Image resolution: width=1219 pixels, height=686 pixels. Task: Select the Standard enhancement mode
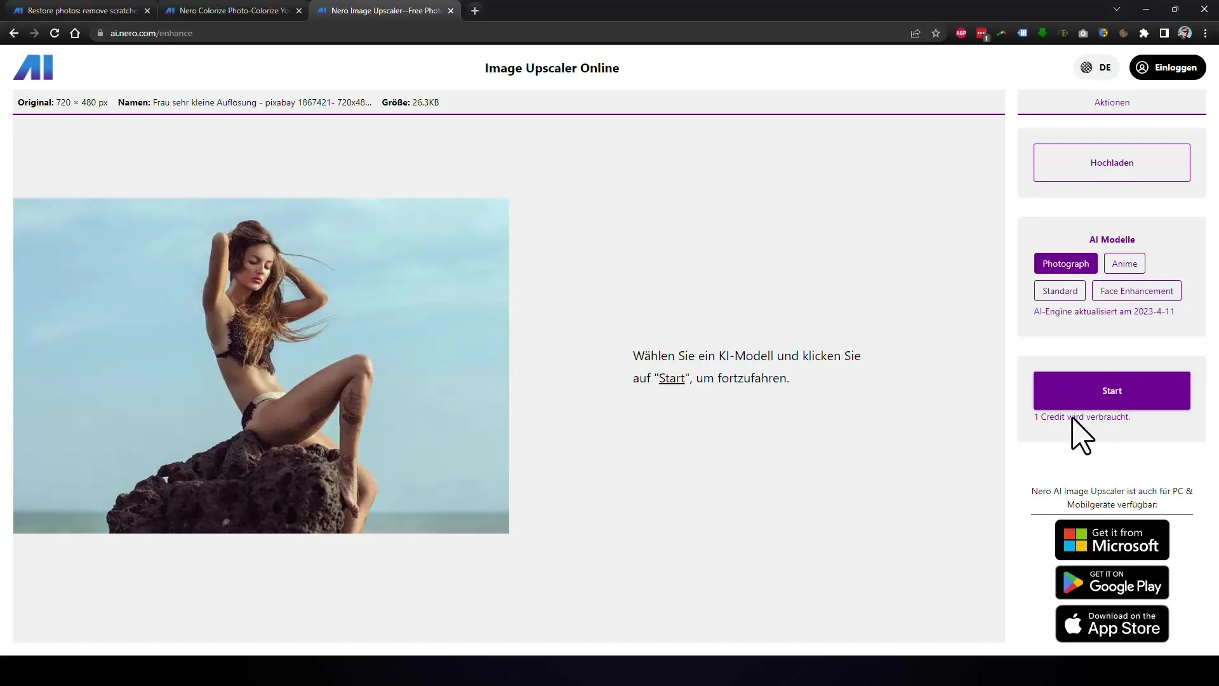1059,291
